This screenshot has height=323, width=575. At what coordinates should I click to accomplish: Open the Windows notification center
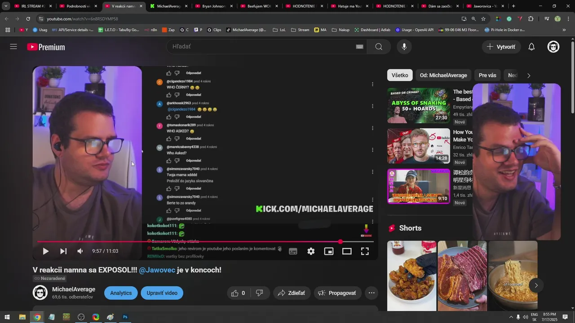pos(566,317)
